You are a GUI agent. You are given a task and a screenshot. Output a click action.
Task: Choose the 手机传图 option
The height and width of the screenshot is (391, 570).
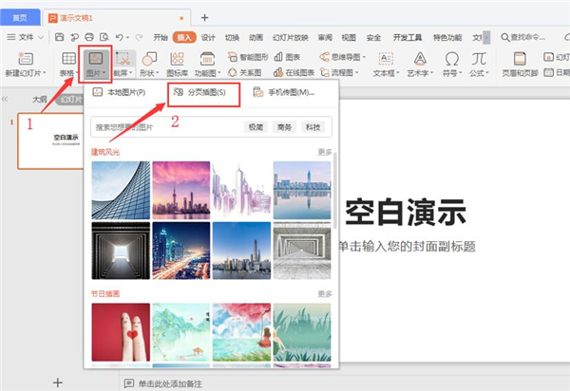click(x=282, y=93)
